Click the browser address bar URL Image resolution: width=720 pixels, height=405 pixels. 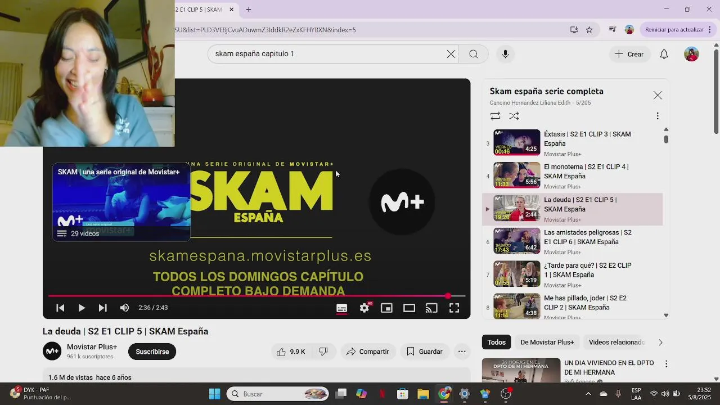(x=265, y=30)
